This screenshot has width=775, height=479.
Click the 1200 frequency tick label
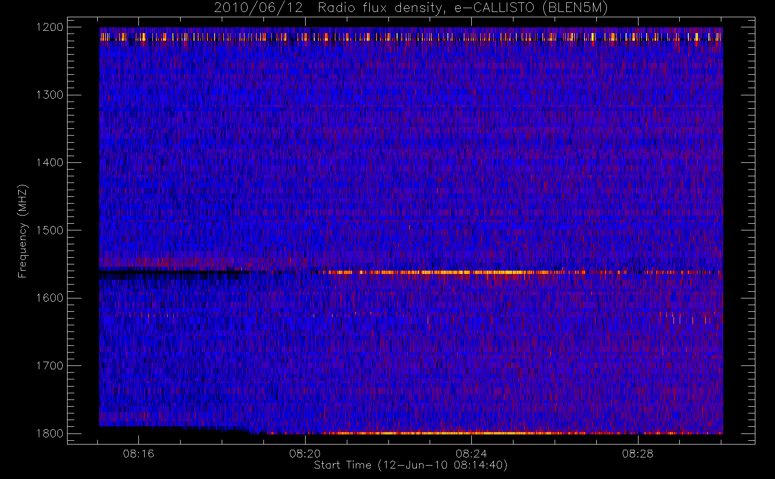(50, 27)
